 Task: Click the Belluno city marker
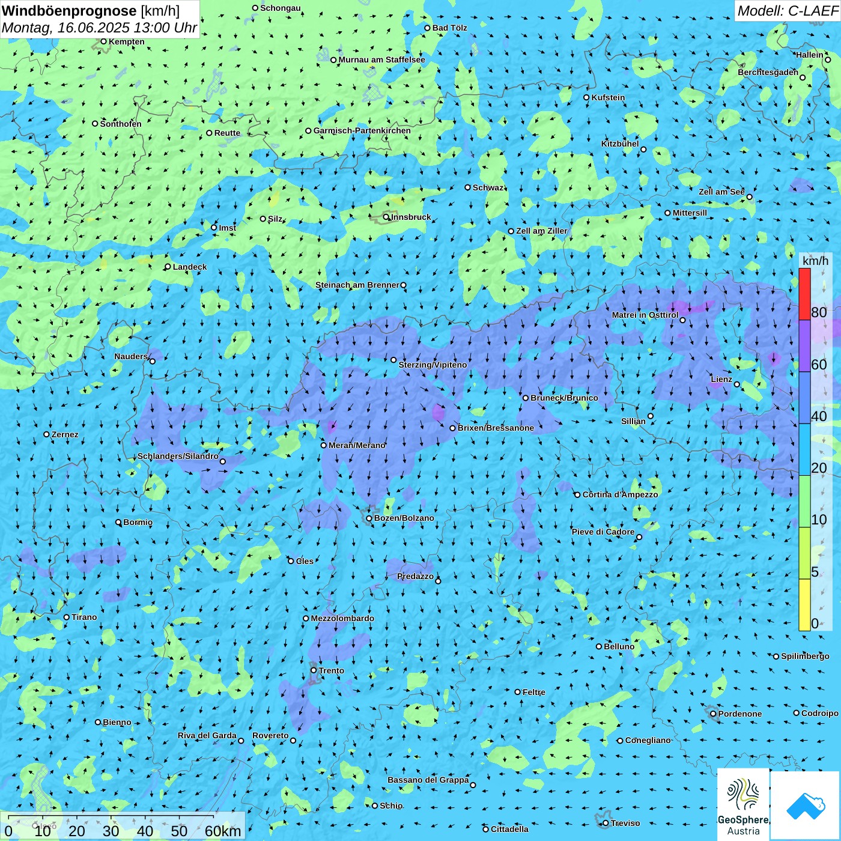click(x=599, y=646)
